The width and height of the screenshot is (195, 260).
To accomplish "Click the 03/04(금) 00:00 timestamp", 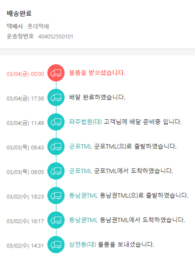I will click(x=25, y=74).
